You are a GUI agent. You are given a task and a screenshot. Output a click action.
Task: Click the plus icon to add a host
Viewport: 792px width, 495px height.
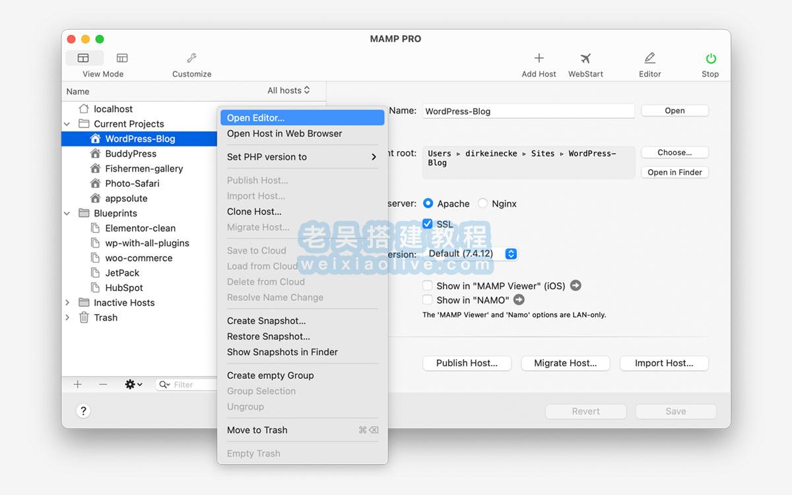point(77,384)
